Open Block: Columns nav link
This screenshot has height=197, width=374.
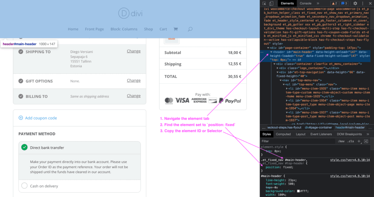click(x=124, y=29)
